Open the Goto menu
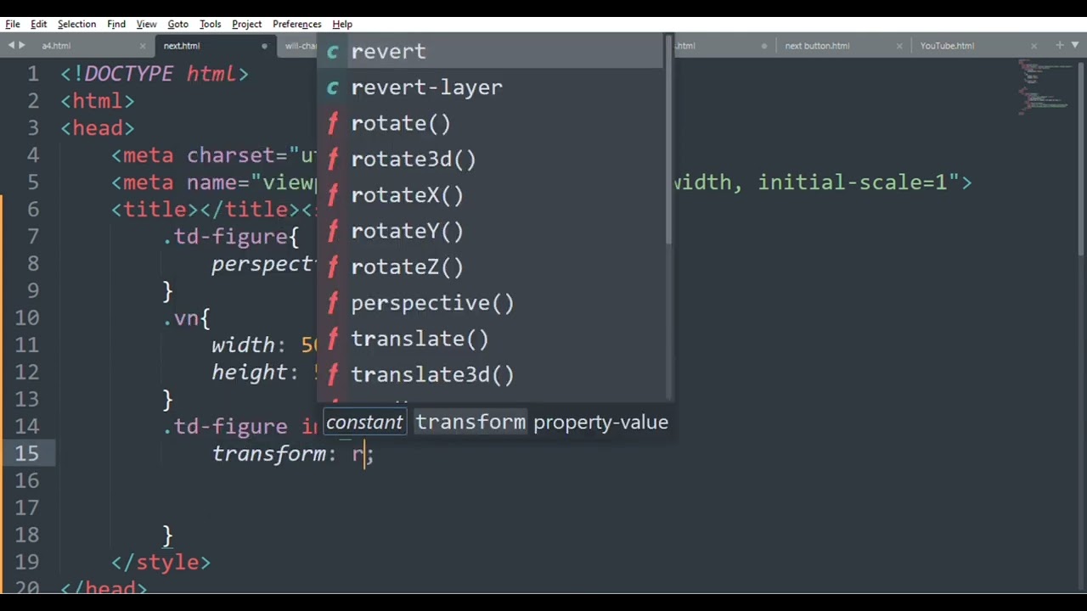Image resolution: width=1087 pixels, height=611 pixels. point(177,24)
